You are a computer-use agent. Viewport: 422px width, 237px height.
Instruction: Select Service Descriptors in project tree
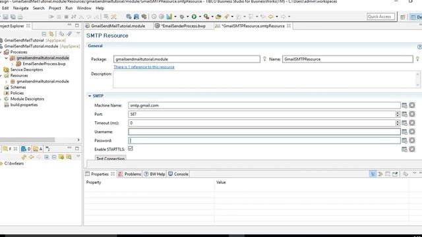click(x=26, y=70)
